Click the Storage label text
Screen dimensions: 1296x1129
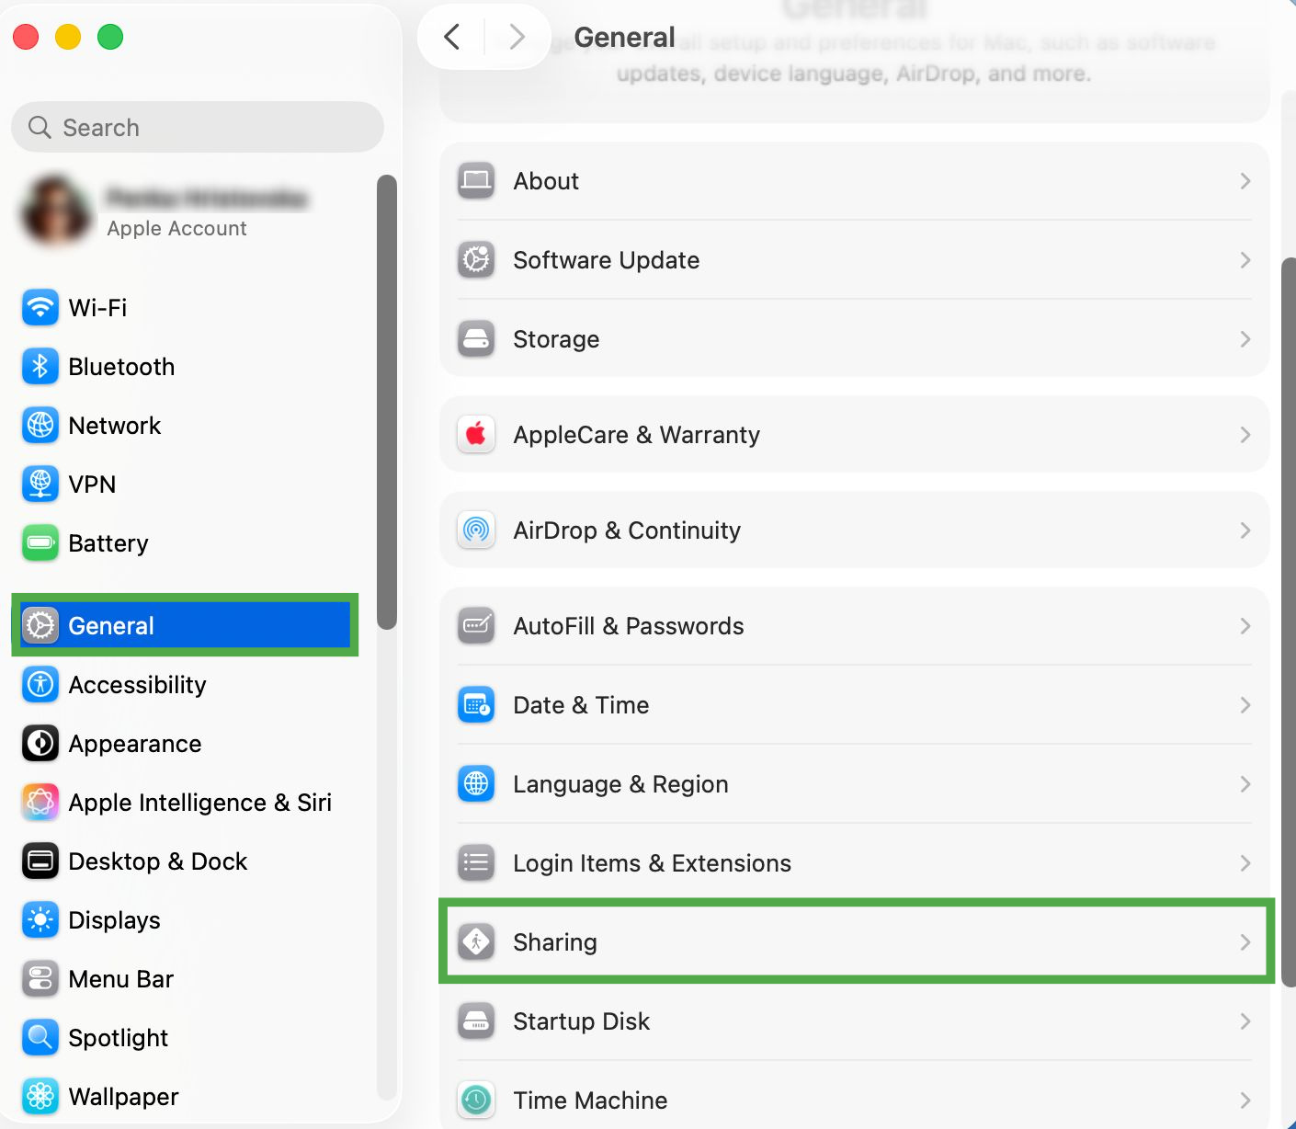click(556, 339)
